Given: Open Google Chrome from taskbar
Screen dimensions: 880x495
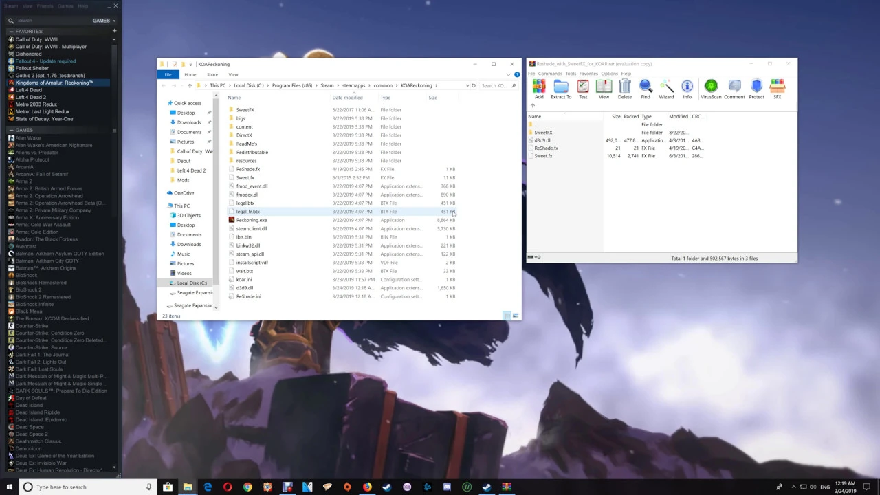Looking at the screenshot, I should pyautogui.click(x=247, y=487).
